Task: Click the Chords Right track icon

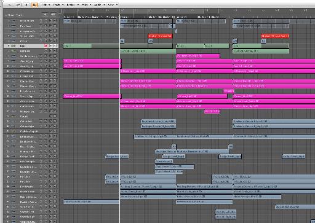Action: 14,217
